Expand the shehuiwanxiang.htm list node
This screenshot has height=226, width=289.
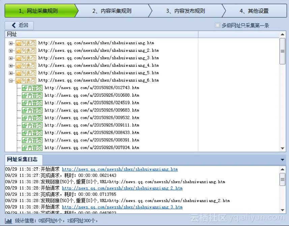pyautogui.click(x=11, y=43)
